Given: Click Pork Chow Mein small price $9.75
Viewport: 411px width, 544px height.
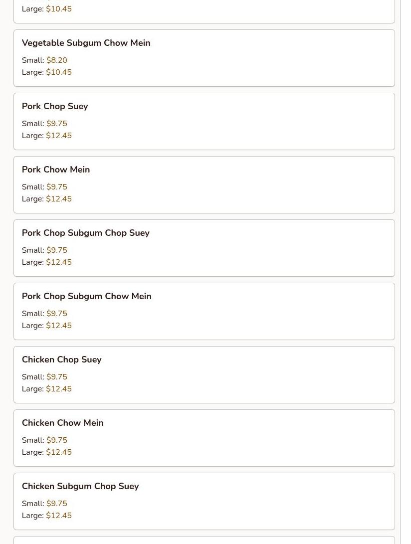Looking at the screenshot, I should click(x=57, y=187).
